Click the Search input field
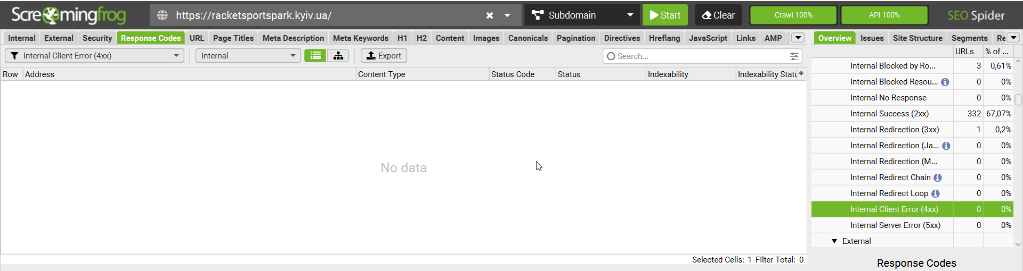This screenshot has width=1023, height=271. 701,56
